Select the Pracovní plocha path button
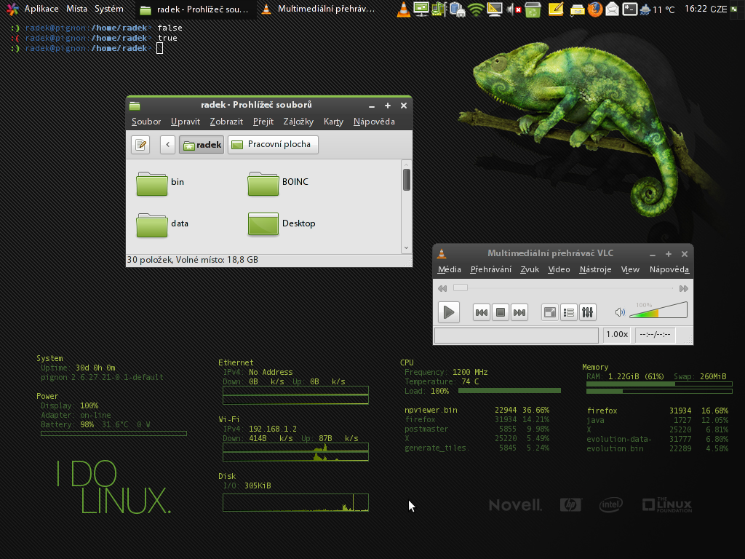Image resolution: width=745 pixels, height=559 pixels. [273, 144]
